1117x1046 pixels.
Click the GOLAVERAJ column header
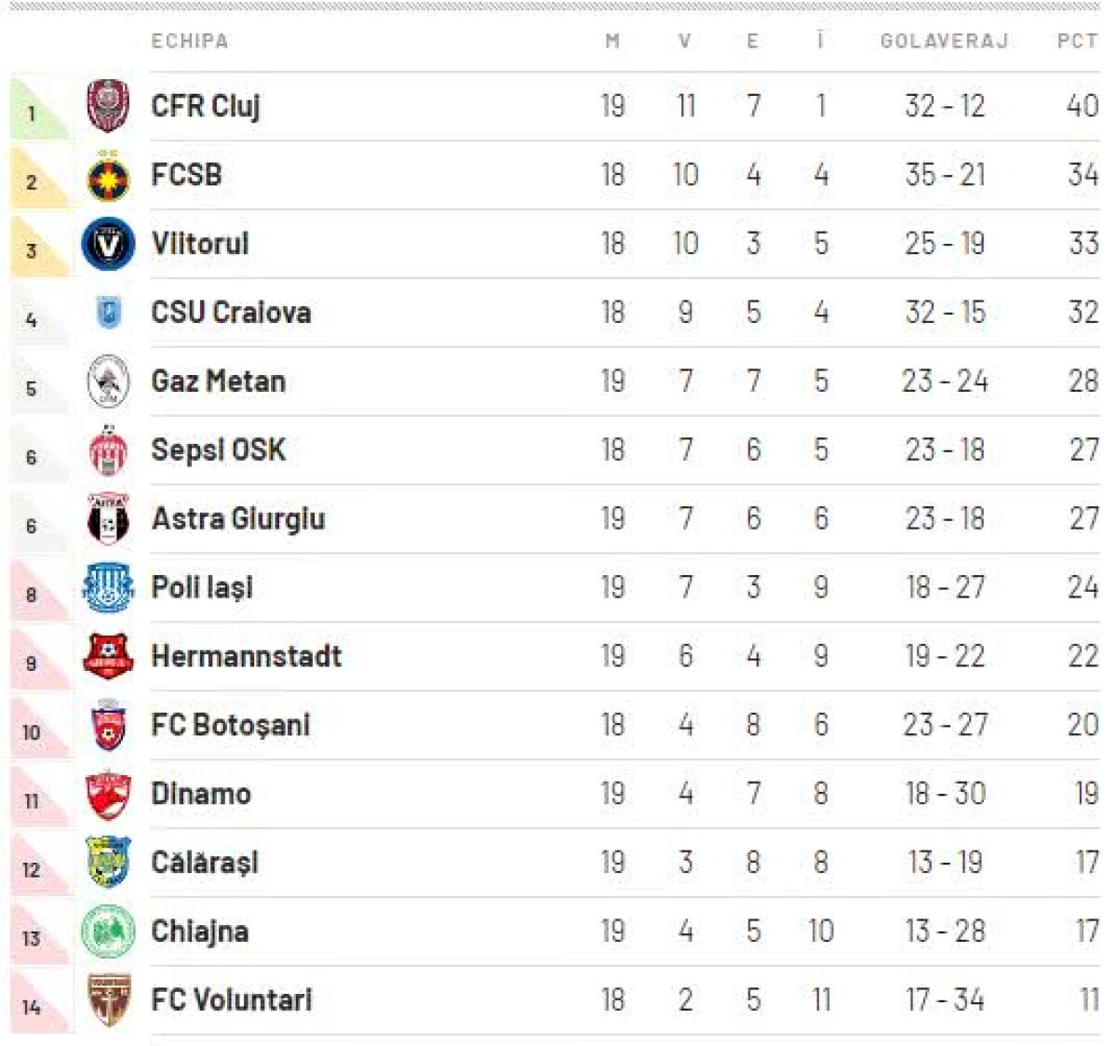pos(944,41)
